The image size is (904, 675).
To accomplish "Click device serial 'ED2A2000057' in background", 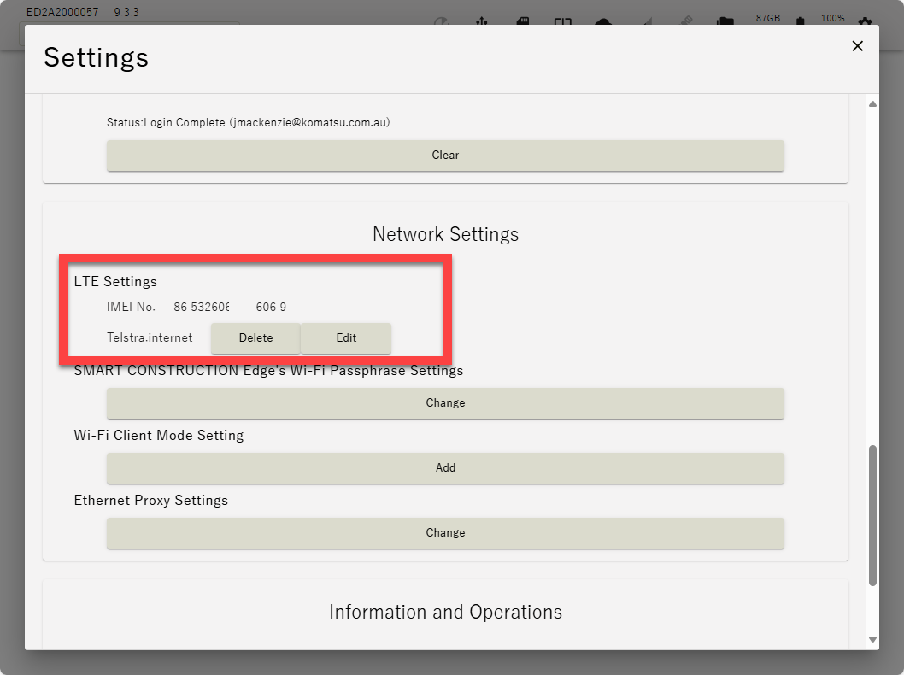I will [62, 12].
